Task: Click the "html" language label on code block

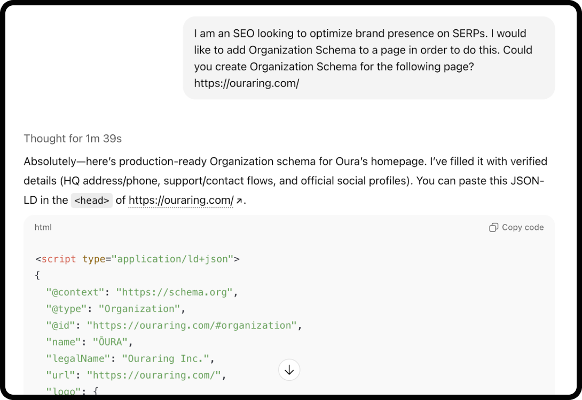Action: tap(43, 228)
